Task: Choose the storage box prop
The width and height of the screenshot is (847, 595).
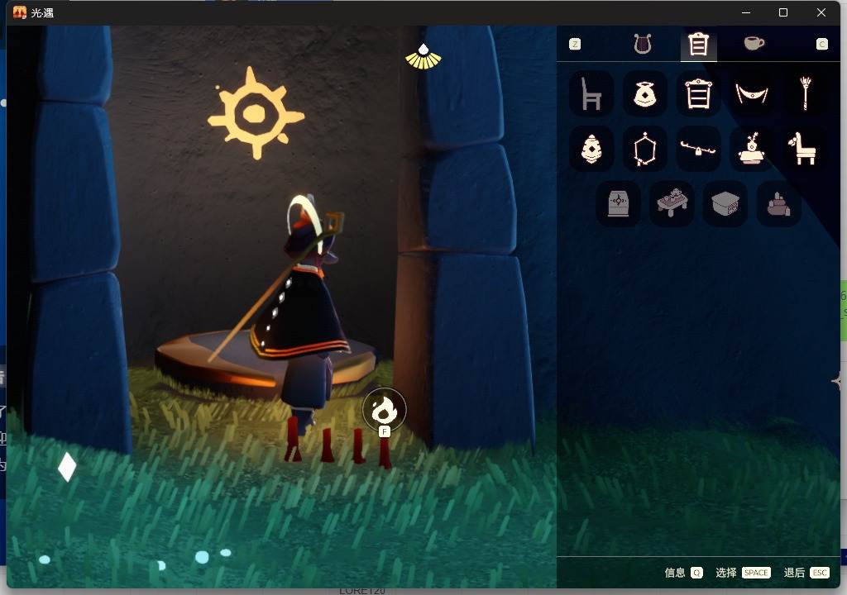Action: tap(725, 203)
